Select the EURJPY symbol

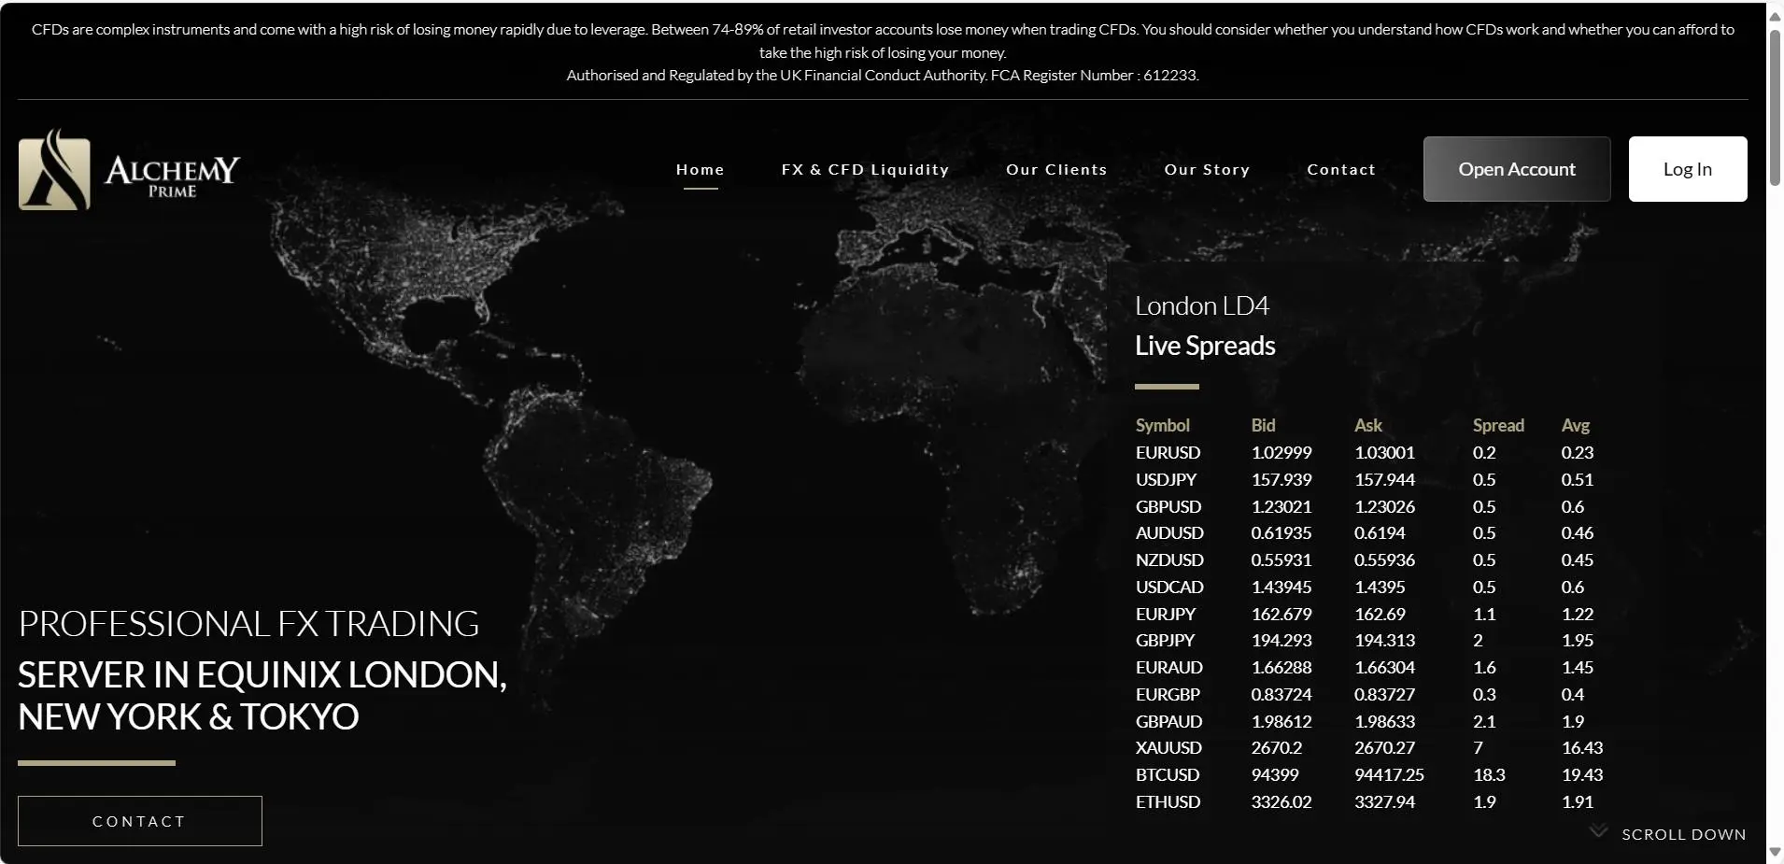tap(1166, 614)
